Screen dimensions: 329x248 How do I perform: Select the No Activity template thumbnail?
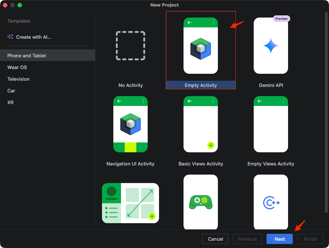(131, 46)
